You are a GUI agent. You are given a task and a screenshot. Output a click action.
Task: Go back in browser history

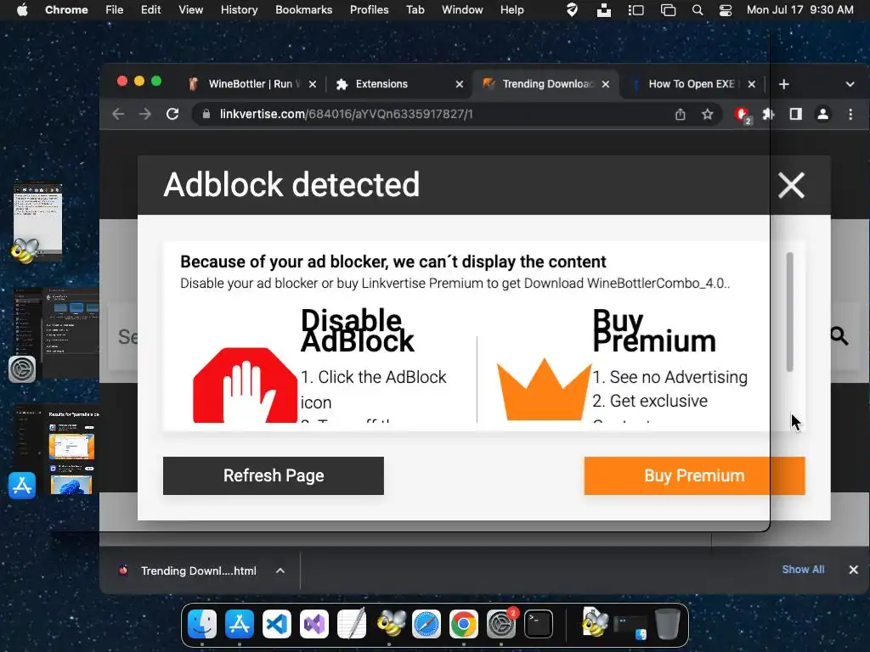point(118,115)
